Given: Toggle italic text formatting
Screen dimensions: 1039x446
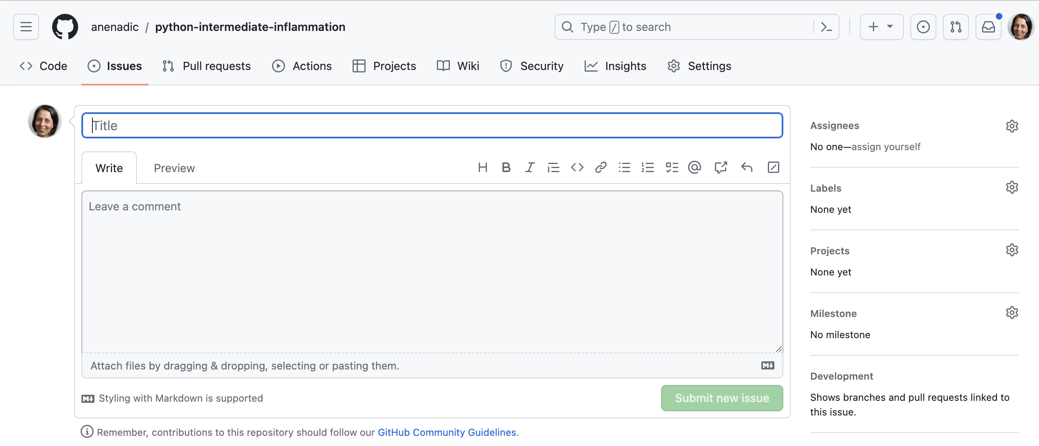Looking at the screenshot, I should (x=530, y=167).
